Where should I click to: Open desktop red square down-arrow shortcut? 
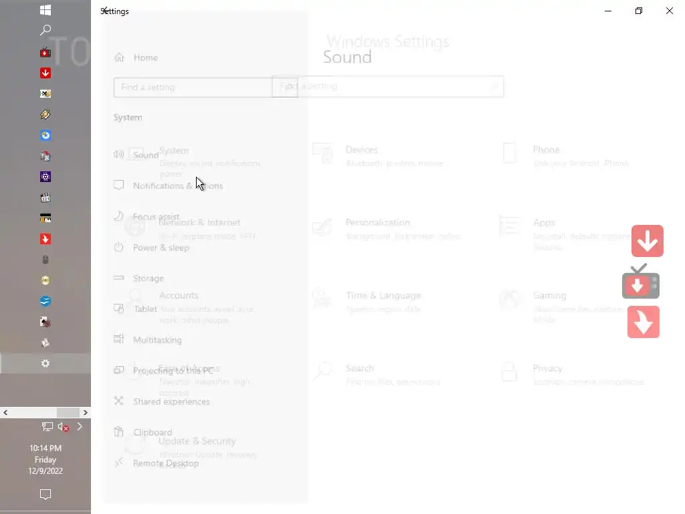pyautogui.click(x=648, y=241)
